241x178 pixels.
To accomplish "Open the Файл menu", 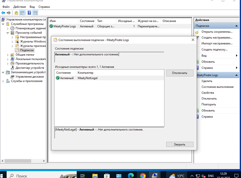I will [6, 7].
